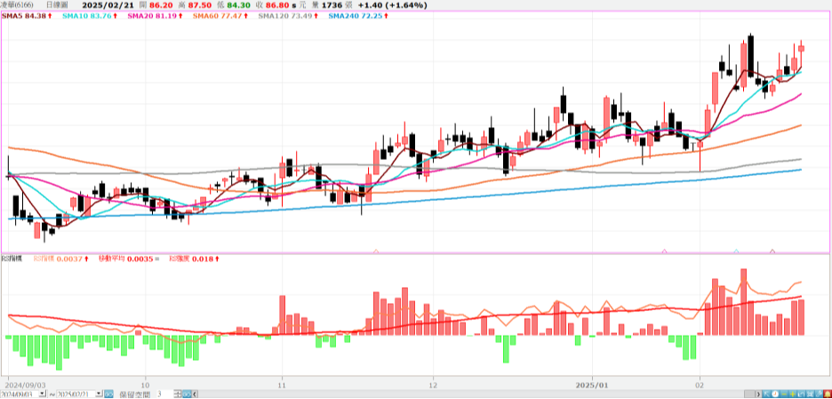Image resolution: width=832 pixels, height=399 pixels.
Task: Apply reserved space with blue go icon
Action: (x=187, y=395)
